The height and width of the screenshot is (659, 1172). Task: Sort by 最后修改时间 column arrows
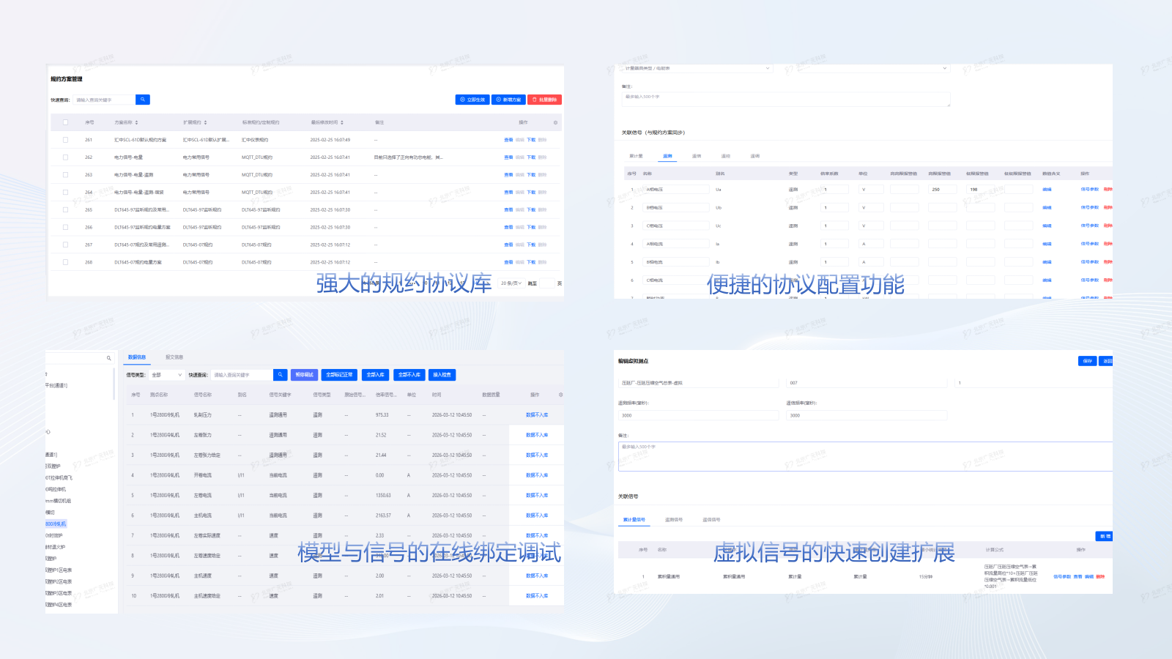342,122
